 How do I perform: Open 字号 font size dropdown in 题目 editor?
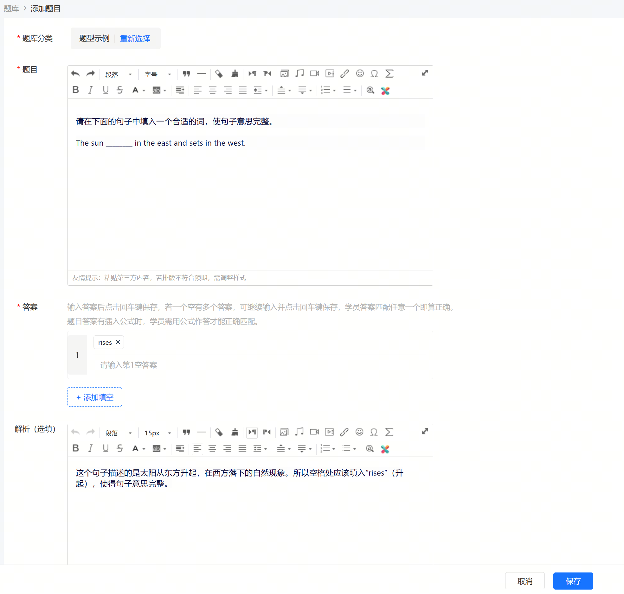158,74
